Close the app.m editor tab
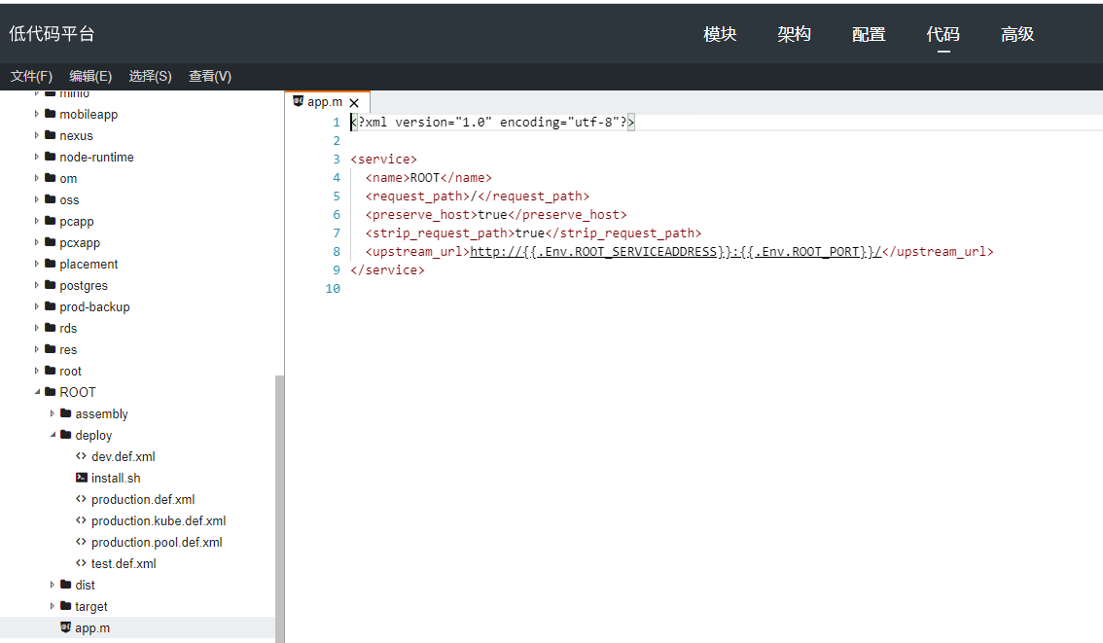This screenshot has height=643, width=1103. tap(354, 102)
